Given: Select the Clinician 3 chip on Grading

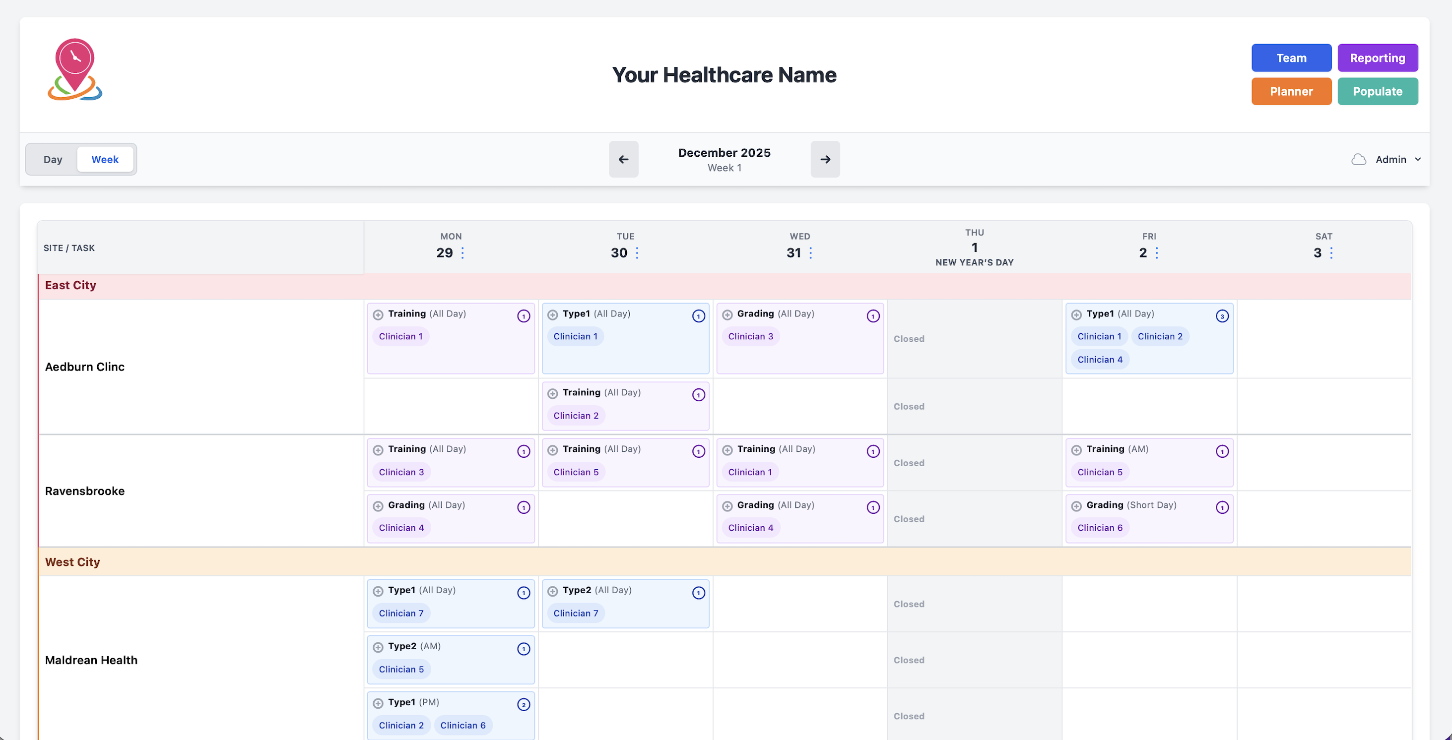Looking at the screenshot, I should coord(750,336).
